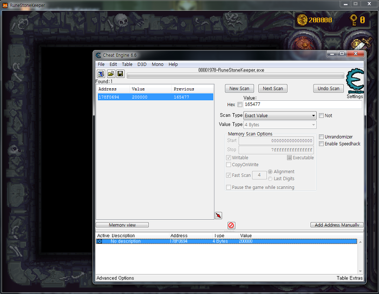Screen dimensions: 379x294
Task: Open the Mono menu
Action: click(x=158, y=64)
